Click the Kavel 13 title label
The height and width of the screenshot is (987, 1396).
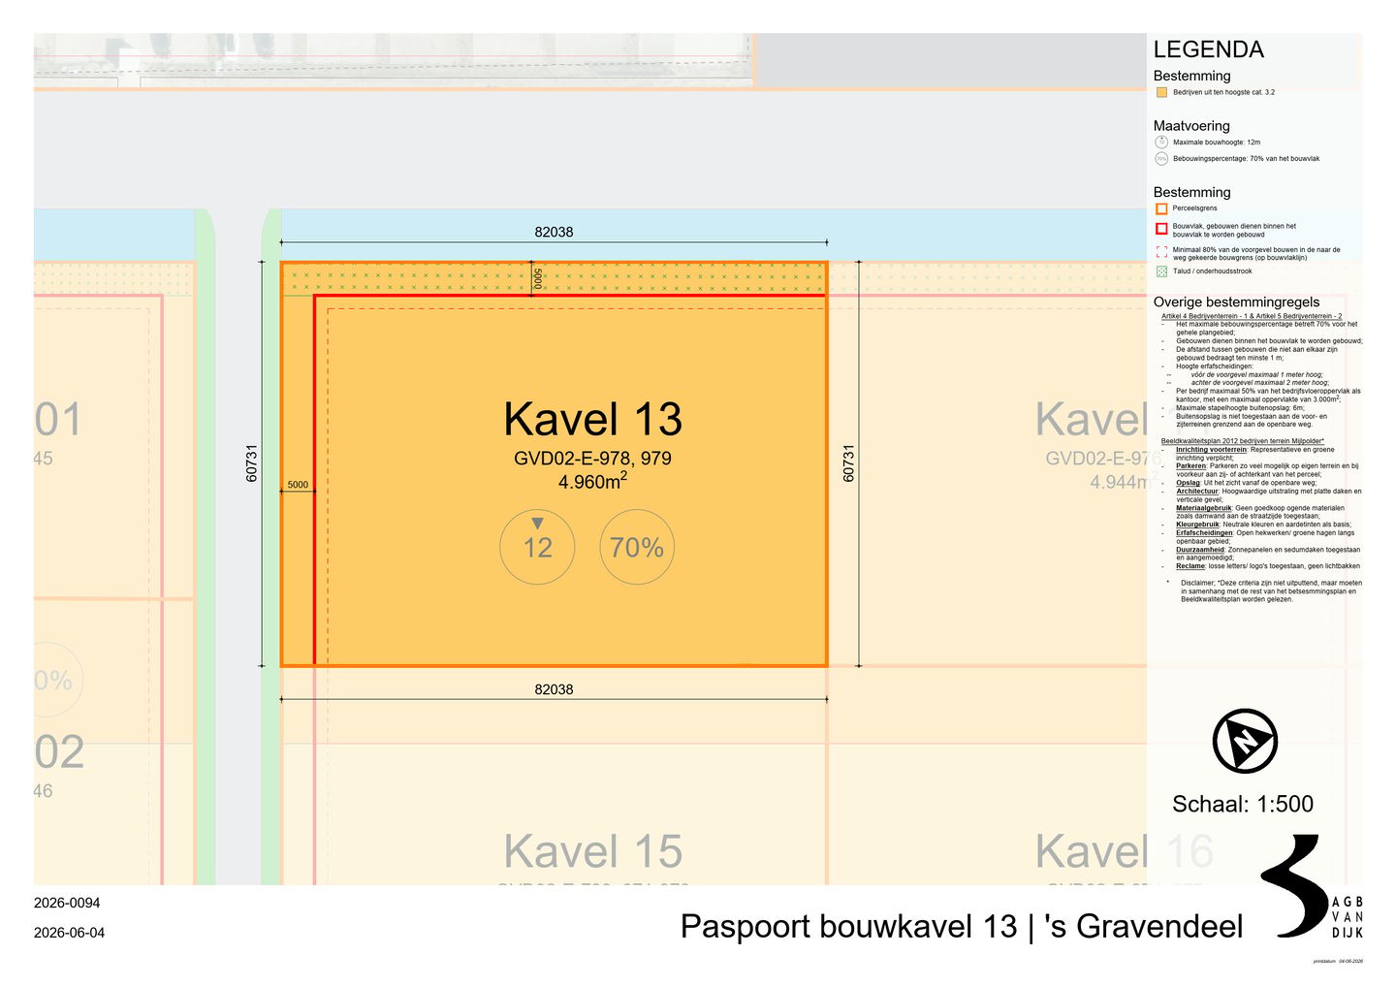pos(592,420)
